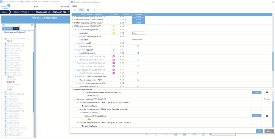
Task: Click info icon for USB Power Delivery component
Action: [x=267, y=92]
